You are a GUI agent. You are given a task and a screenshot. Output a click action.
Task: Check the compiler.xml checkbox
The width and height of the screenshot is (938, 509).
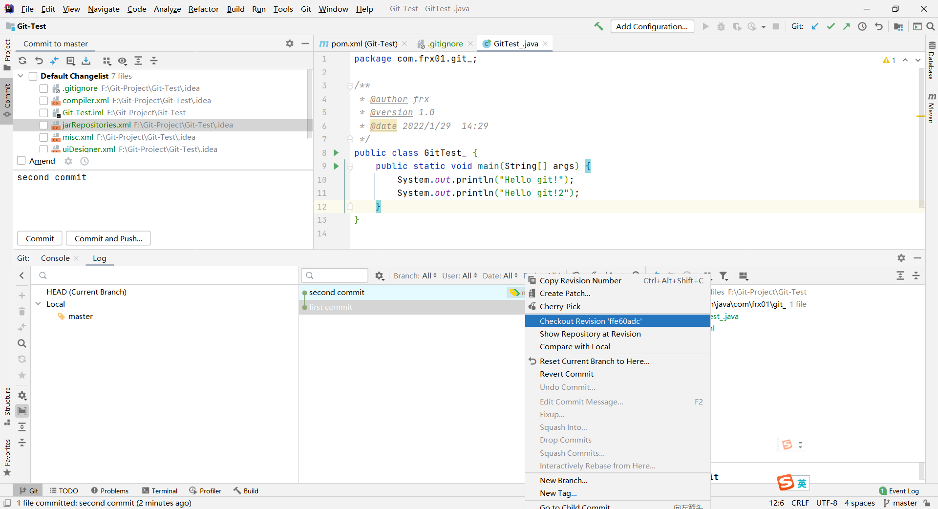pos(43,101)
